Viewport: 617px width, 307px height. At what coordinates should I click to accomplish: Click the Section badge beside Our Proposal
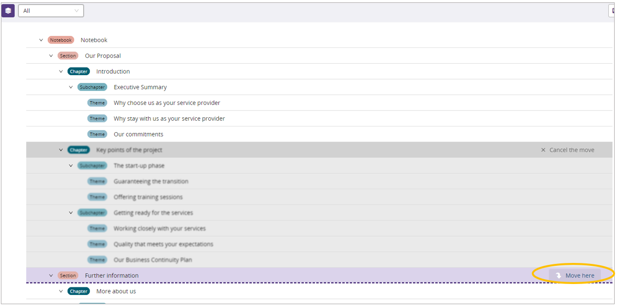68,56
